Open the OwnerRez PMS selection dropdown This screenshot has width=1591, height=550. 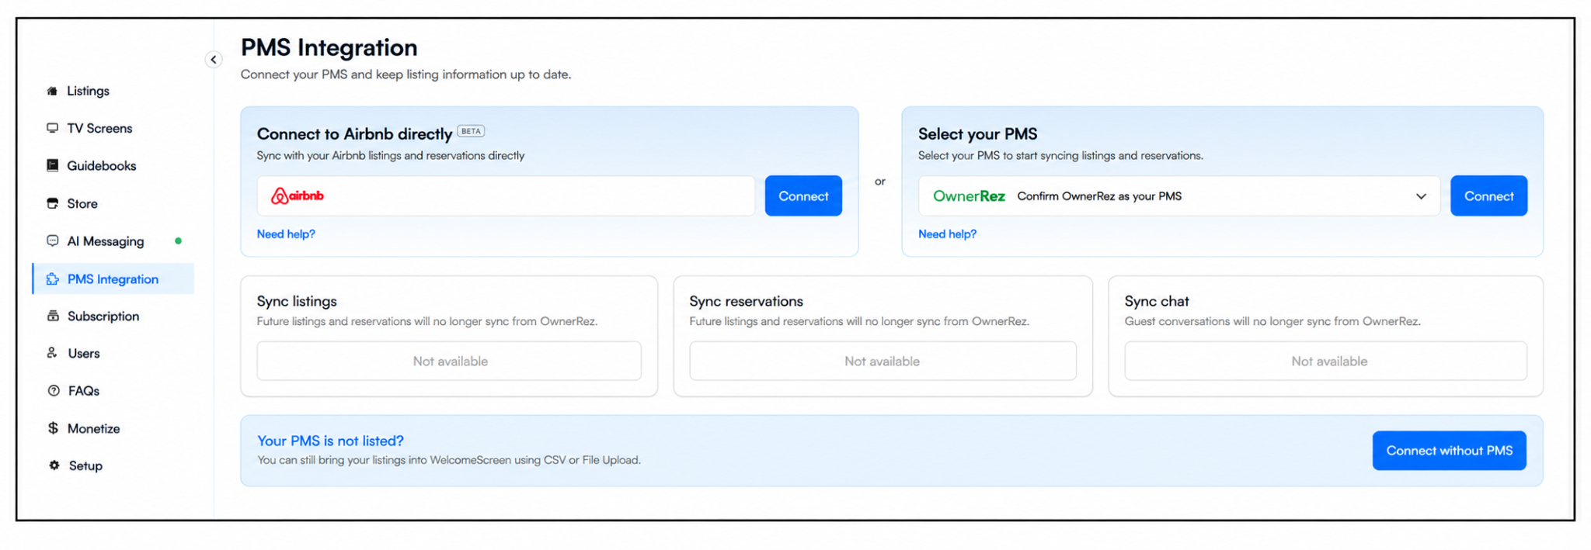(1179, 195)
